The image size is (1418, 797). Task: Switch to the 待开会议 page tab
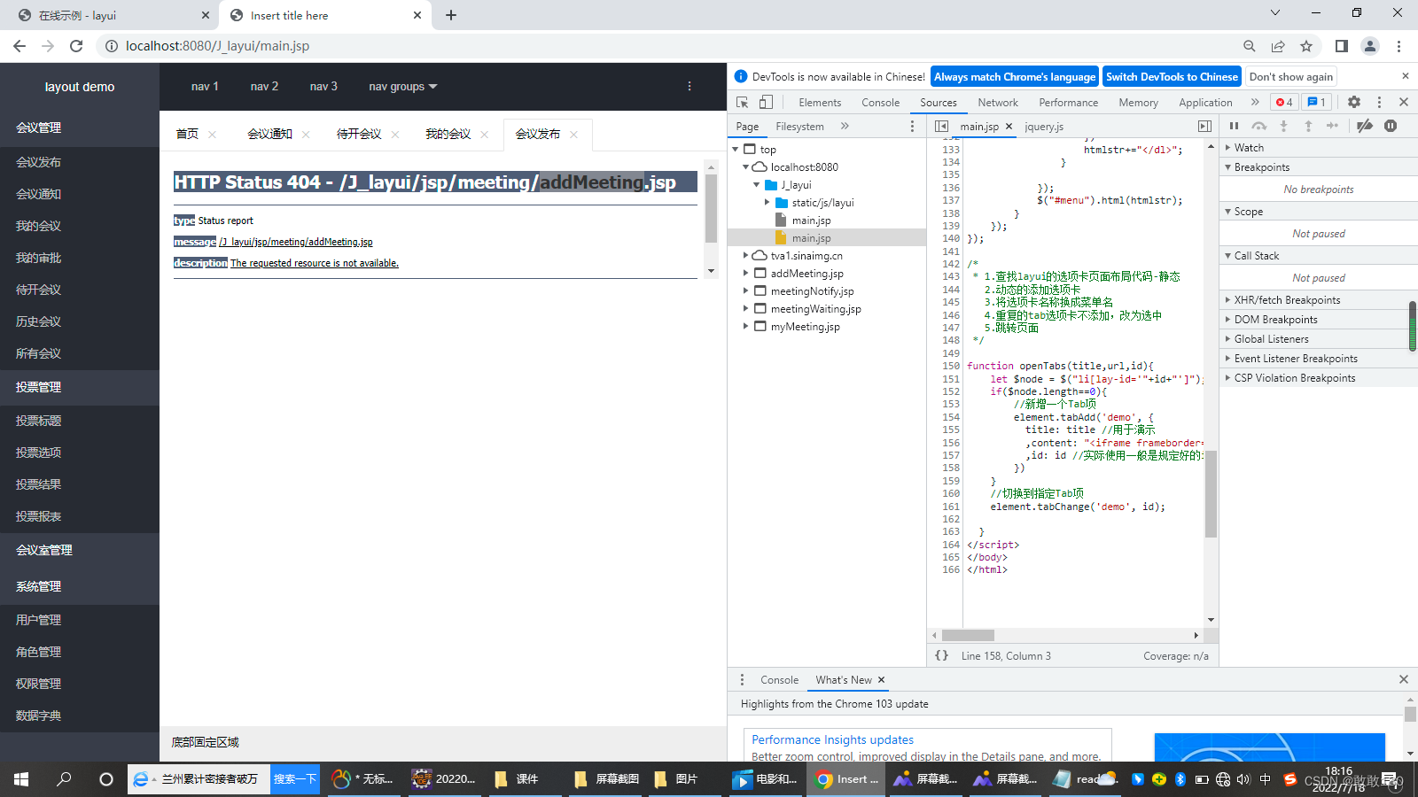click(x=359, y=134)
